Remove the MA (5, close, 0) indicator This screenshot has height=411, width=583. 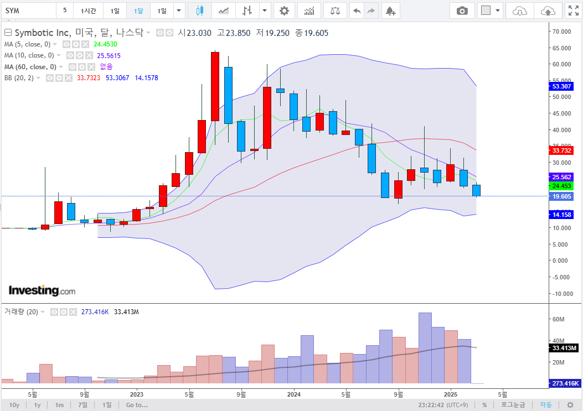click(x=85, y=44)
